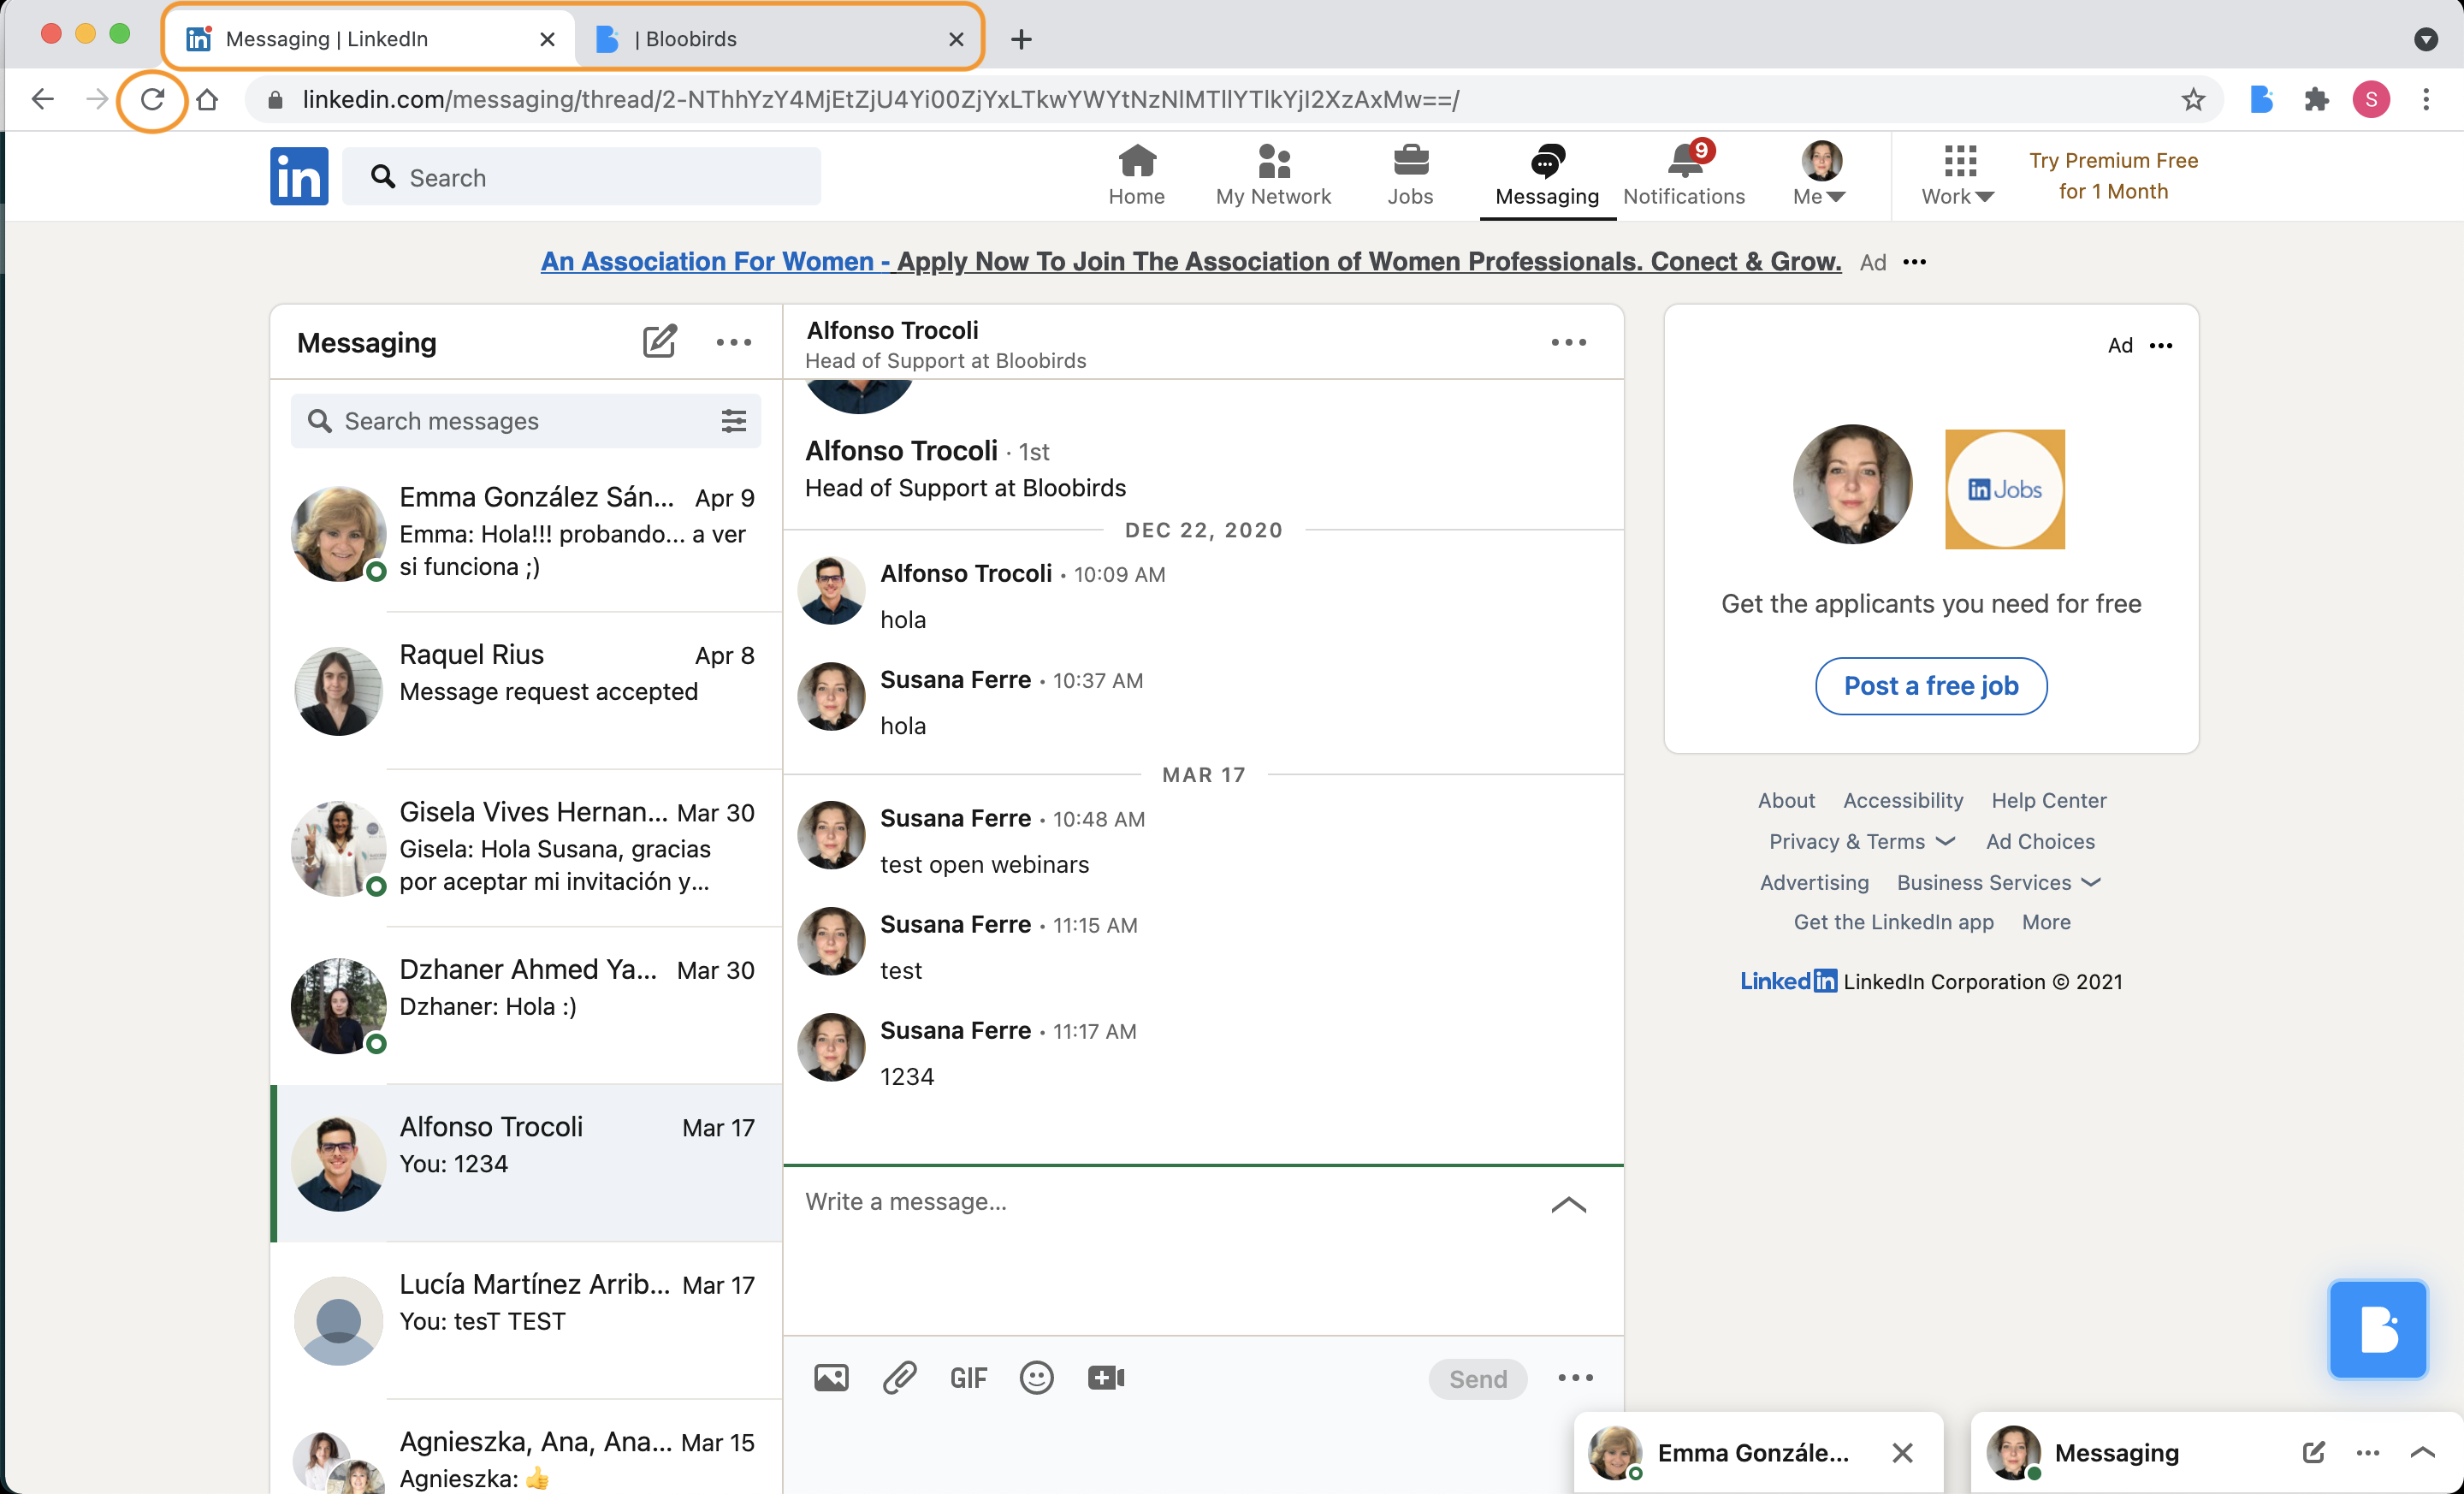Click Post a free job button
The width and height of the screenshot is (2464, 1494).
pyautogui.click(x=1930, y=685)
